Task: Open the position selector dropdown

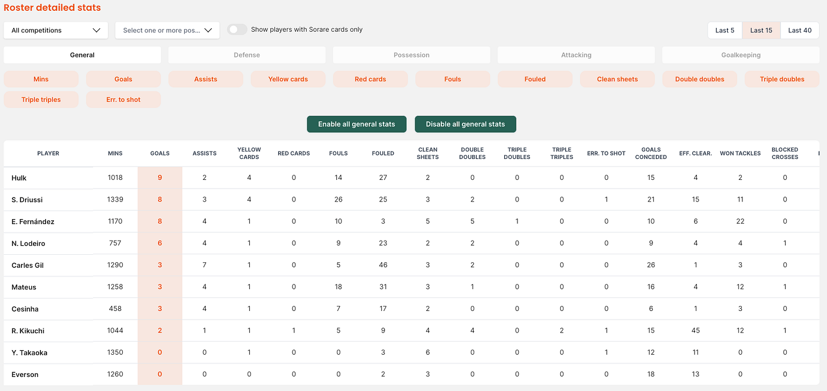Action: (167, 30)
